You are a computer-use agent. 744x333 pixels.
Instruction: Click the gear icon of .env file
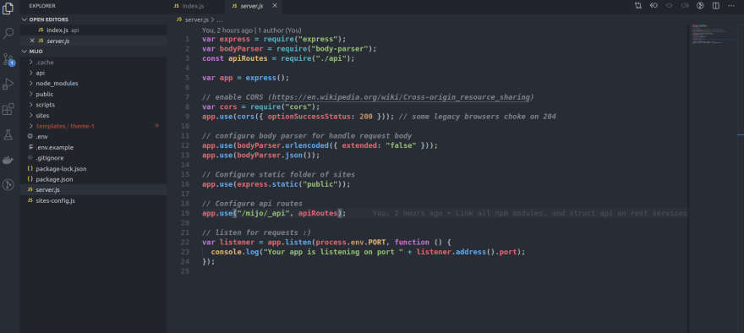coord(30,137)
